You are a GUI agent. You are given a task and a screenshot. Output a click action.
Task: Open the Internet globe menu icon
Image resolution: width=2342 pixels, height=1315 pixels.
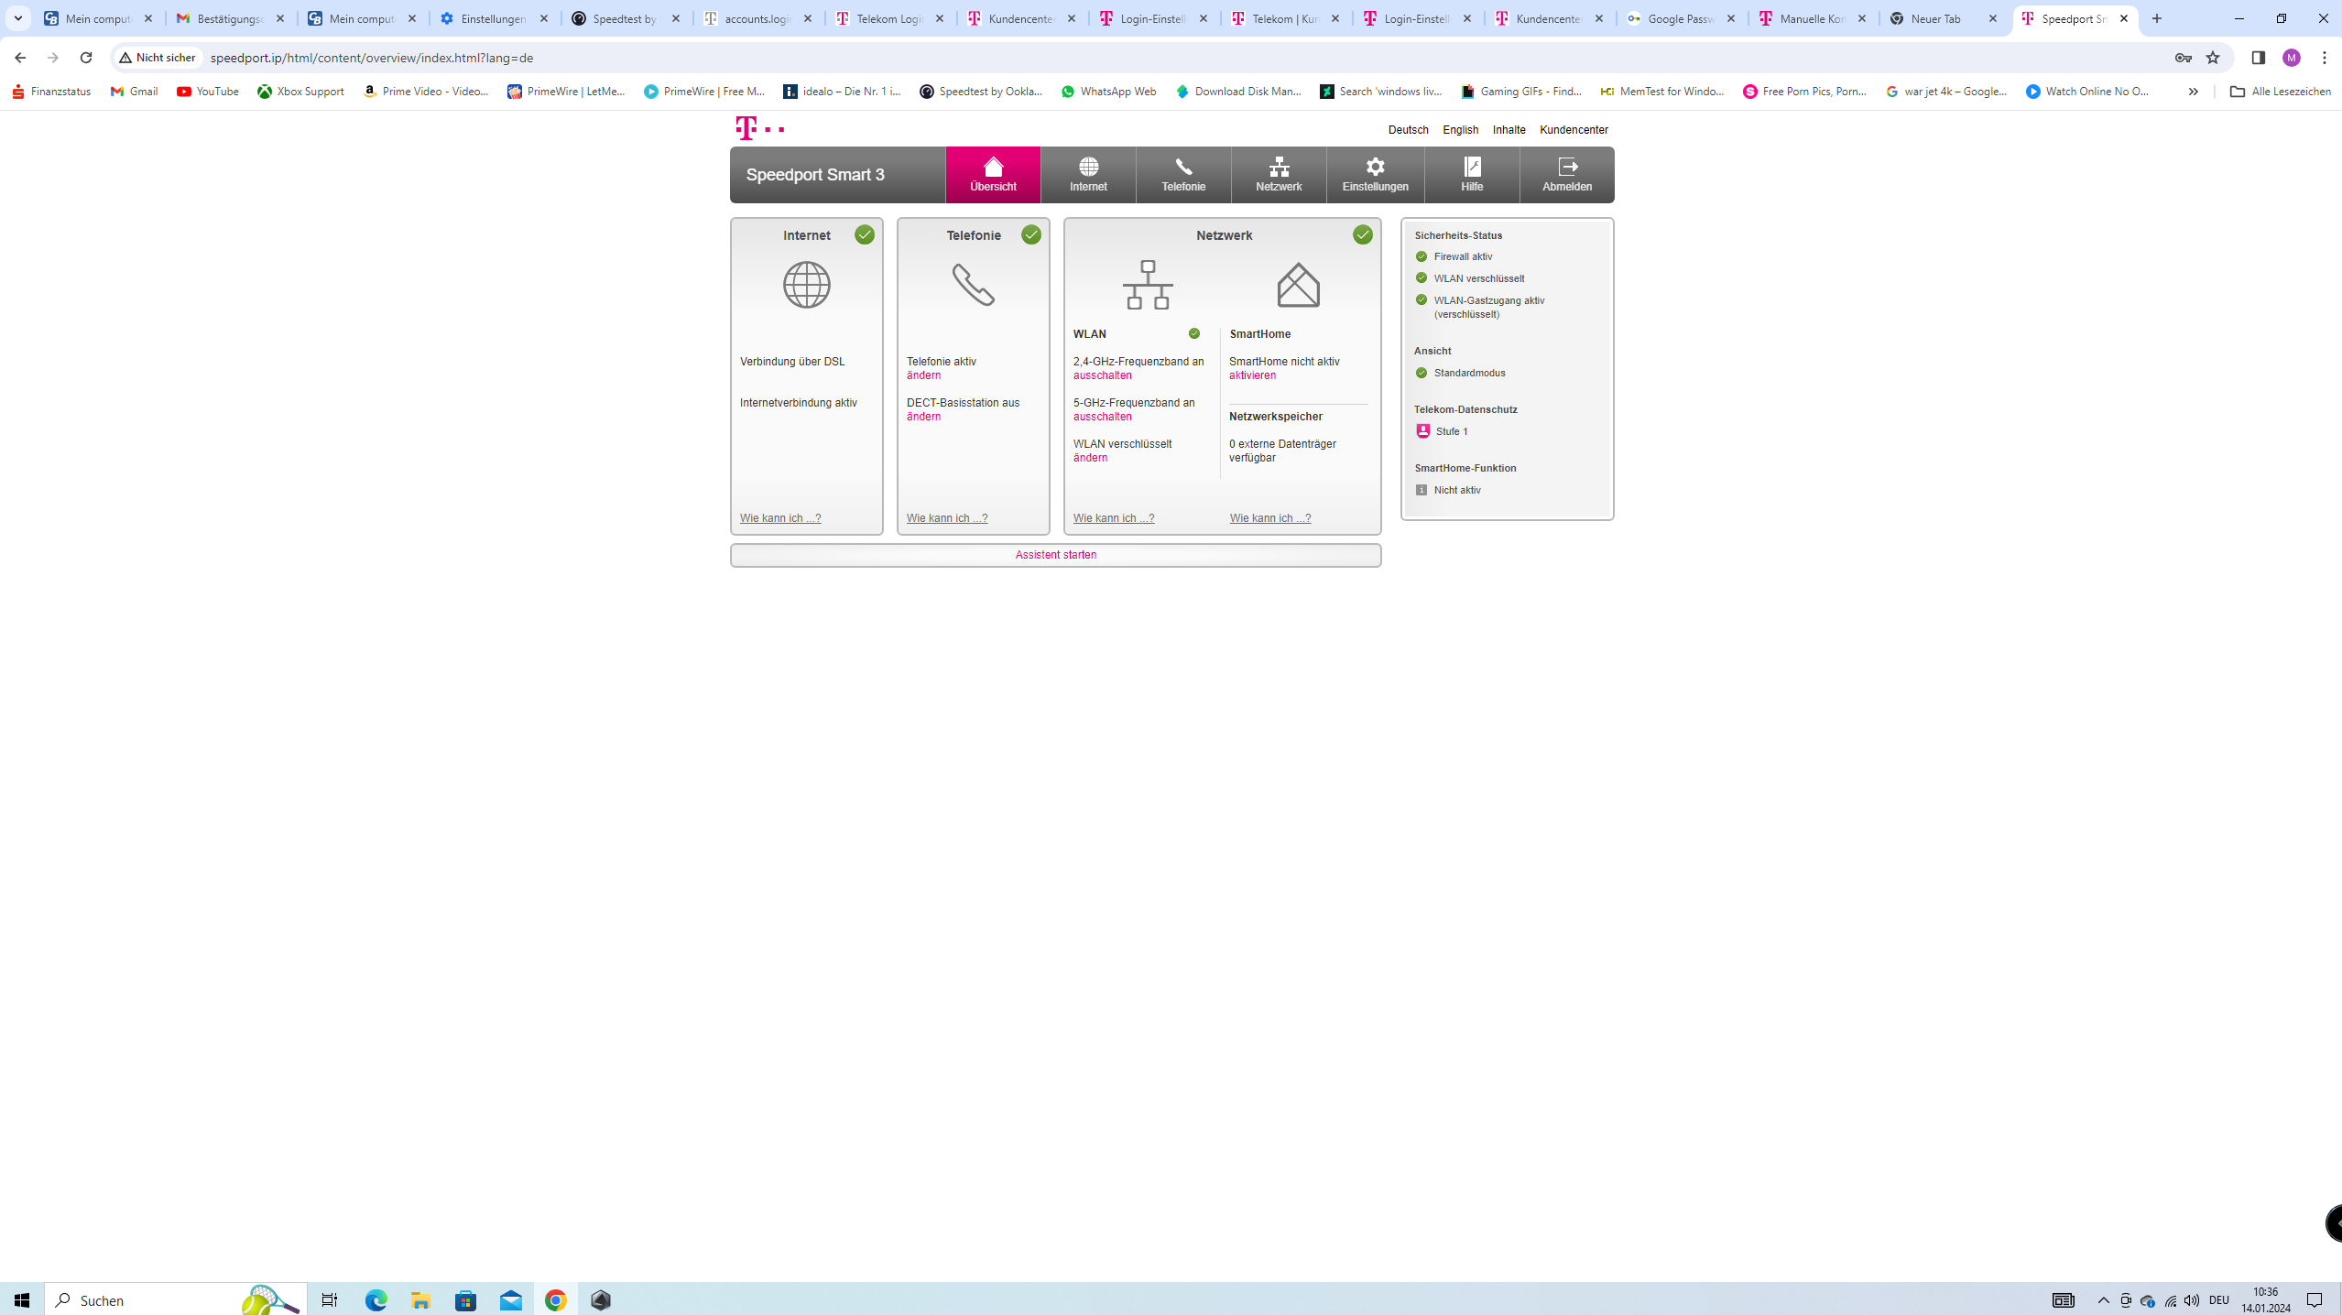[x=1088, y=168]
